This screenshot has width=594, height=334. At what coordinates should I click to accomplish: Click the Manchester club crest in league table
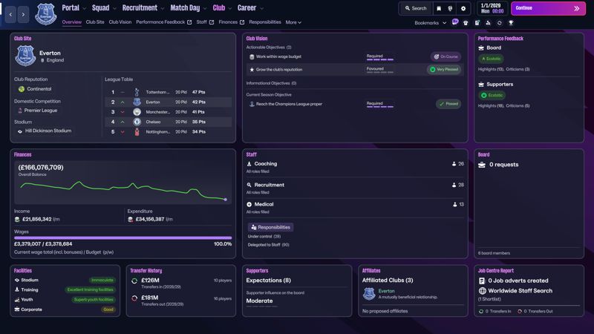point(137,112)
